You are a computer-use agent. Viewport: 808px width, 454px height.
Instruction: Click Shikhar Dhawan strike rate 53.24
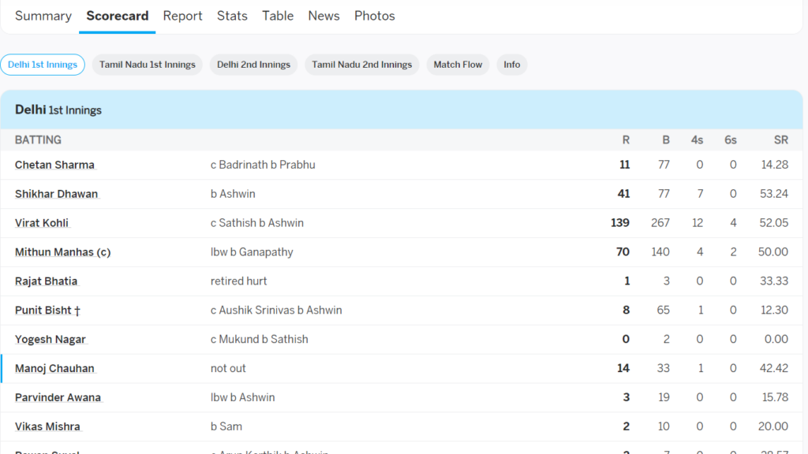tap(774, 194)
